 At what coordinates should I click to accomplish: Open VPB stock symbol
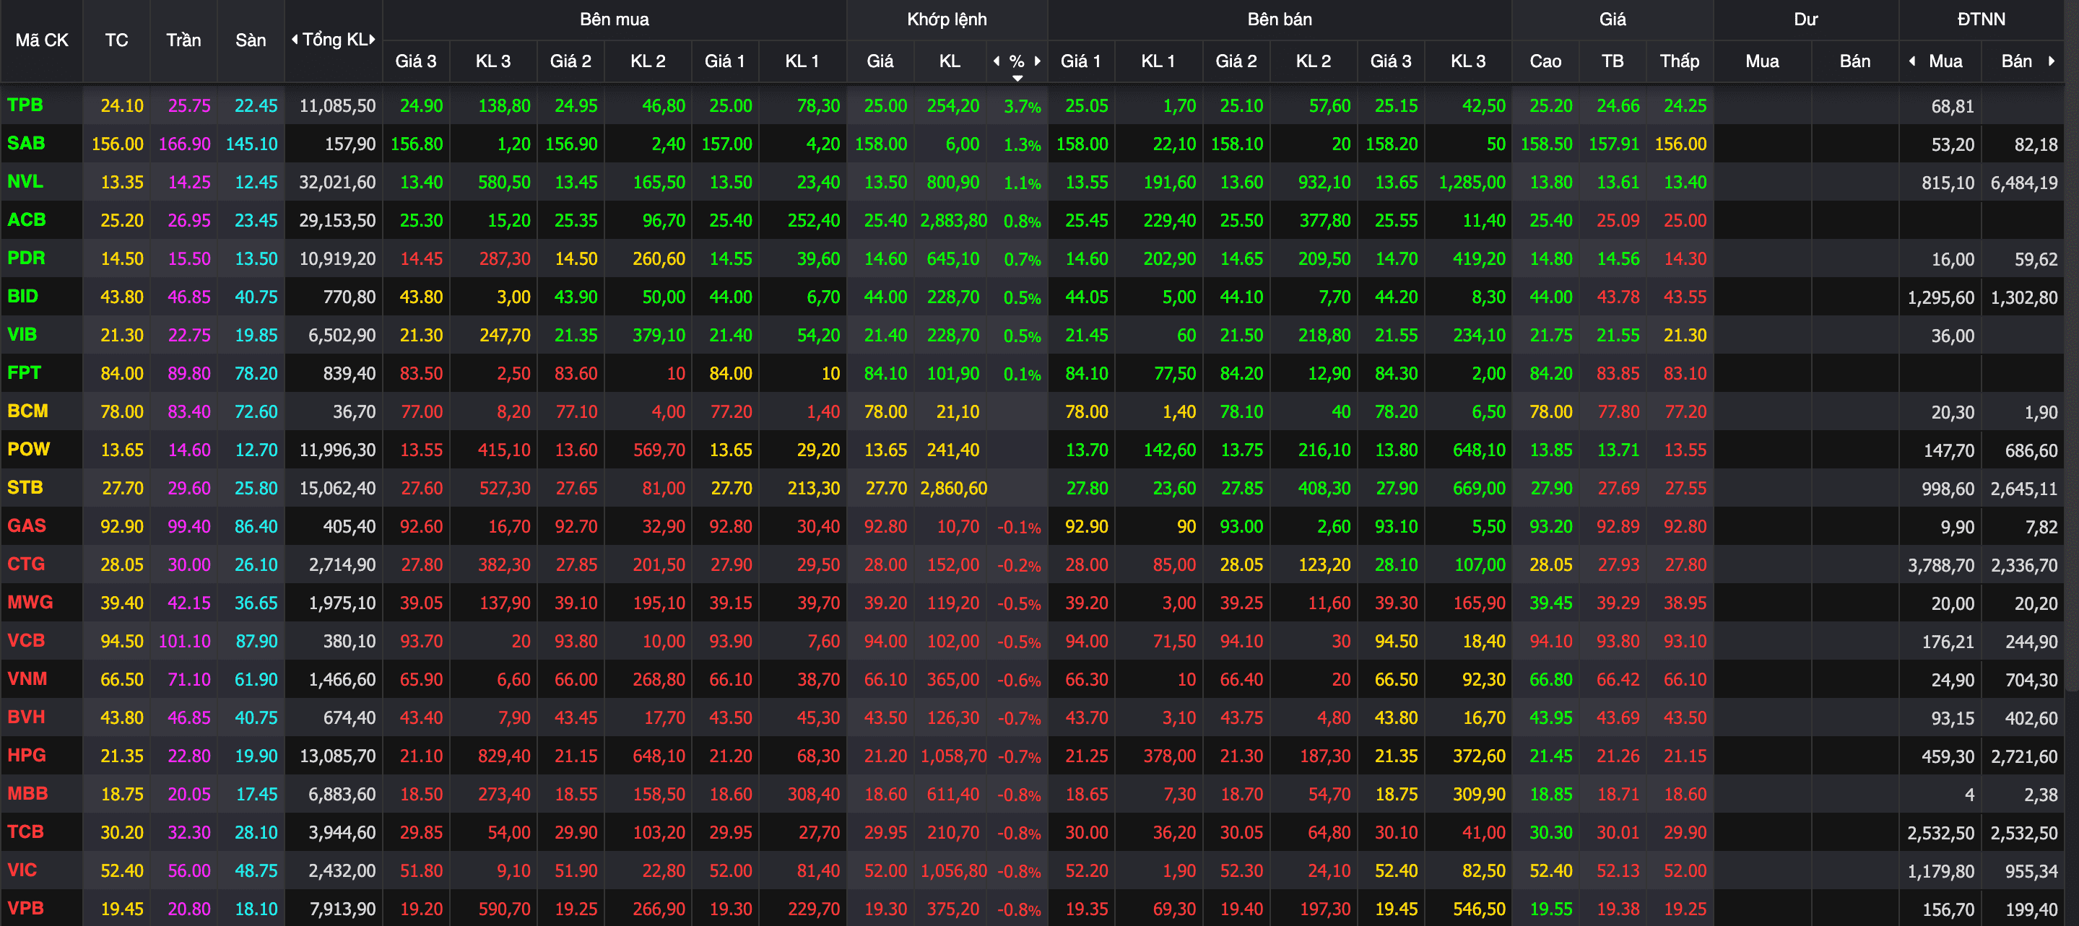point(25,908)
